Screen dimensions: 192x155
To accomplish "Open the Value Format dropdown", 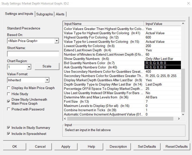I will (x=47, y=80).
